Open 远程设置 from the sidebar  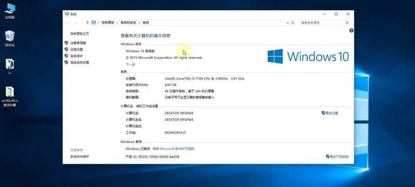(77, 50)
